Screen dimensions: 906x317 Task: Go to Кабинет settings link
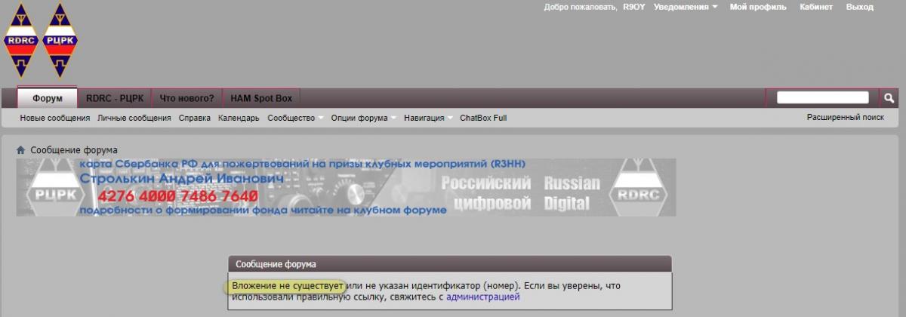[816, 7]
